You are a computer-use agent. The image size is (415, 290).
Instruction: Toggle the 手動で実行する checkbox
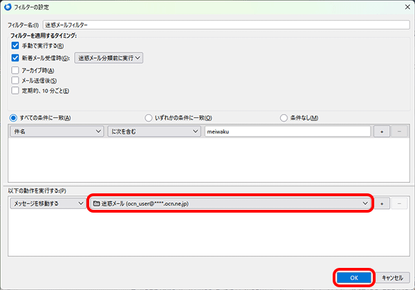click(x=15, y=46)
